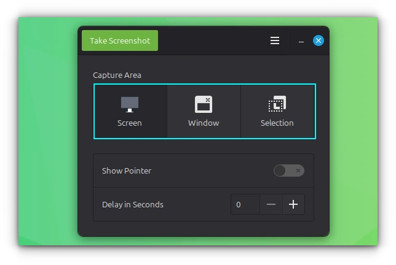Decrease delay with the minus button
Screen dimensions: 396x265
271,204
